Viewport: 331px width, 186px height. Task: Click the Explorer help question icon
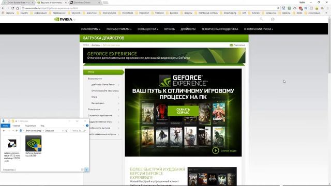click(x=87, y=126)
